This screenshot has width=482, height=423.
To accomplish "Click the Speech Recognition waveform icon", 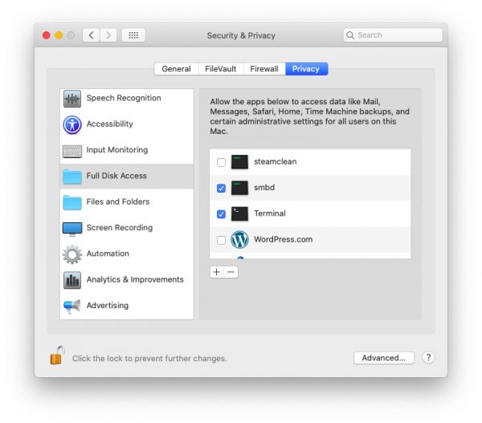I will [72, 99].
